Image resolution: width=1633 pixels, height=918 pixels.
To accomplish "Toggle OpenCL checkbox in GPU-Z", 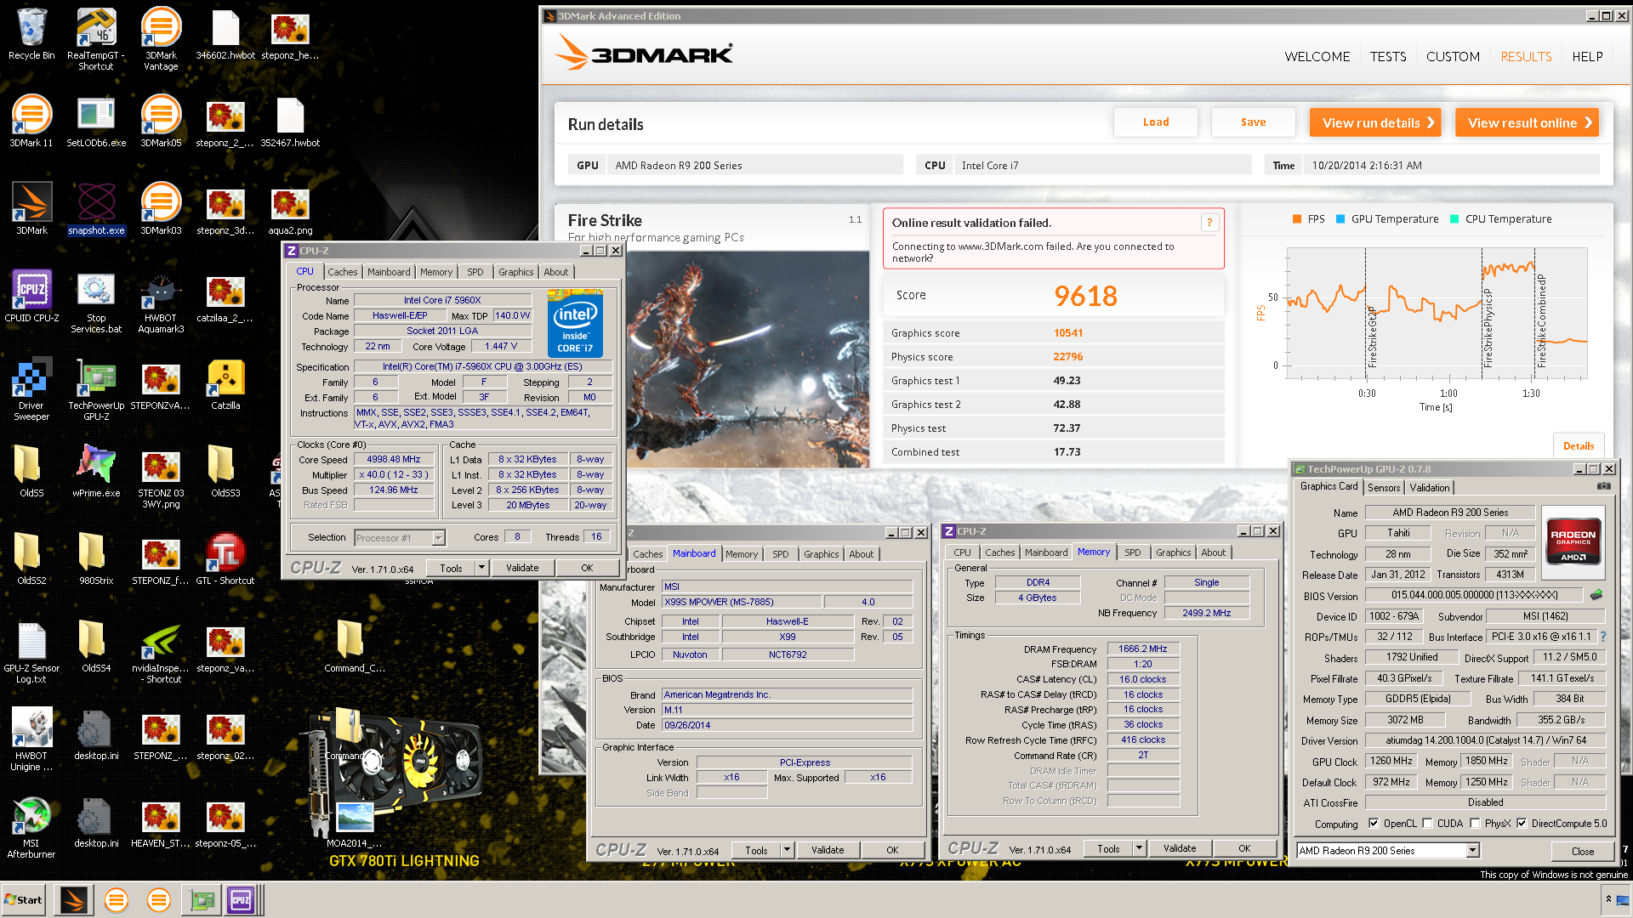I will tap(1374, 823).
